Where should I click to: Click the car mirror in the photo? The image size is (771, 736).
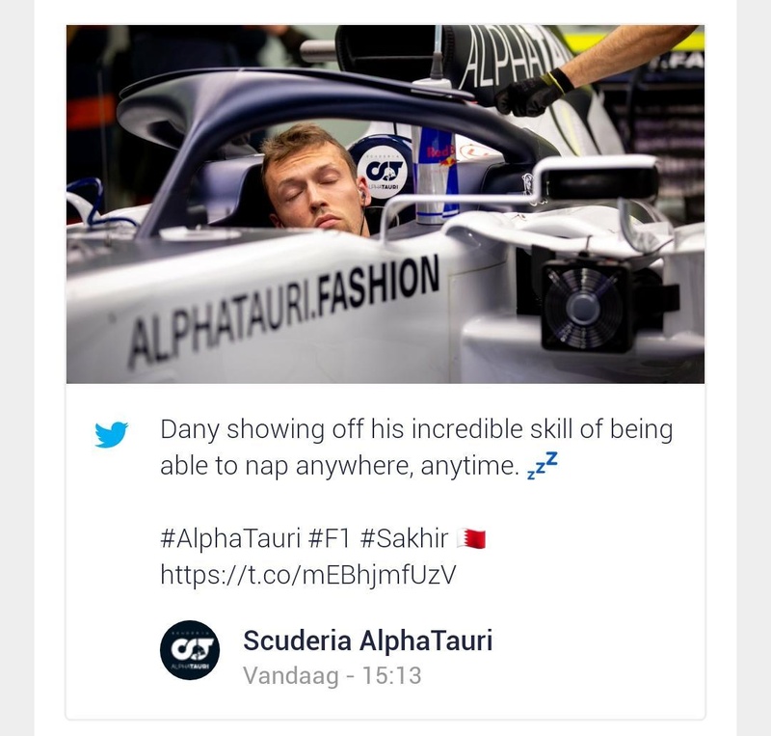pos(598,177)
